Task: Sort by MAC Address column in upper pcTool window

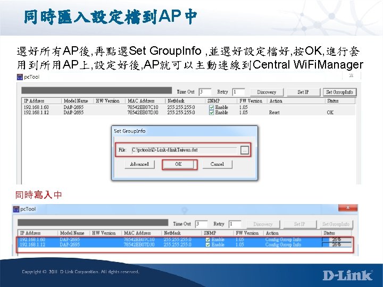Action: [145, 101]
